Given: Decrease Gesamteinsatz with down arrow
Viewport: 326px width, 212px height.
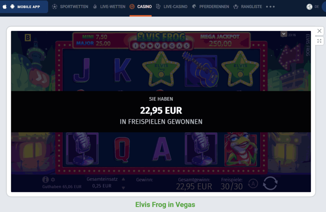Looking at the screenshot, I should click(x=123, y=188).
